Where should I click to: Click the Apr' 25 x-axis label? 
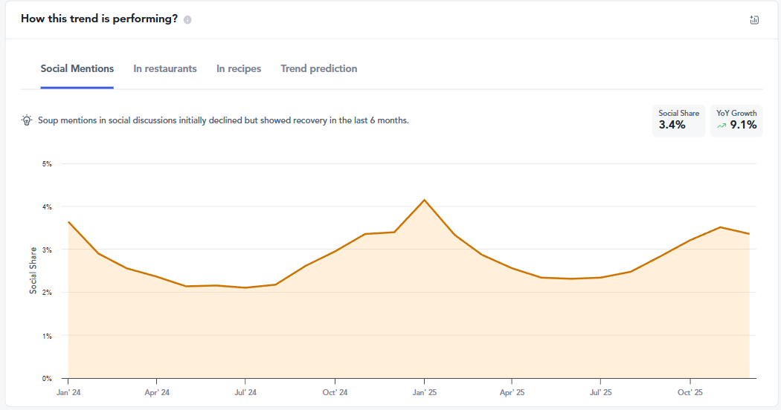pos(512,391)
